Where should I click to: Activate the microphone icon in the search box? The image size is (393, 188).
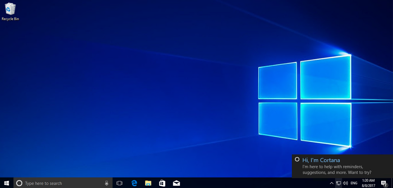107,183
